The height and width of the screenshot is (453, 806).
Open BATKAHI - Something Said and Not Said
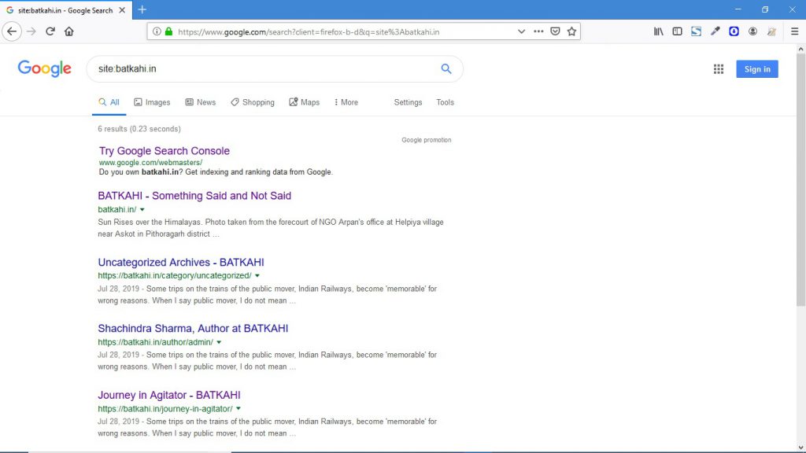tap(194, 196)
